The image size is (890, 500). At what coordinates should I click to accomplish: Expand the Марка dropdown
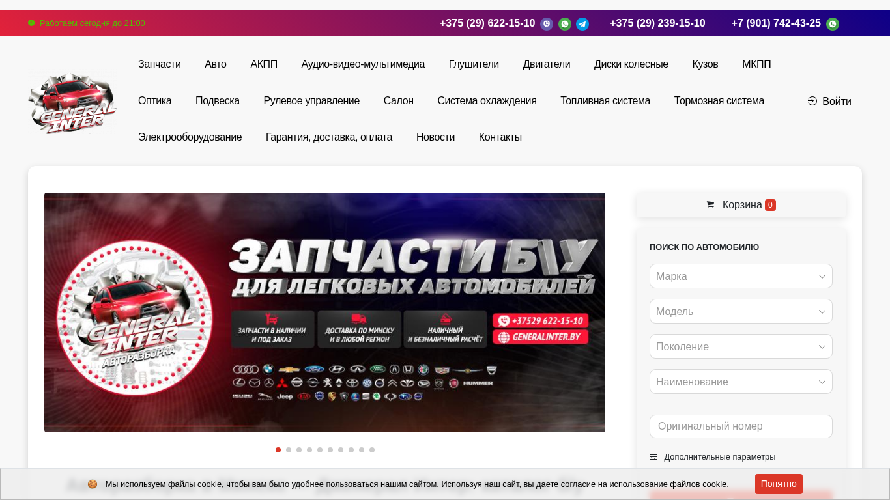point(741,276)
